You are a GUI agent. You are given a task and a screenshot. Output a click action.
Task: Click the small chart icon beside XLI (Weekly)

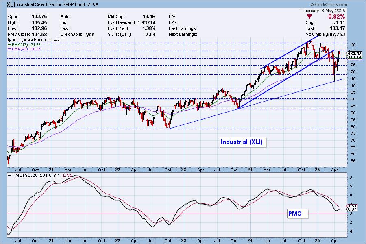click(x=10, y=40)
